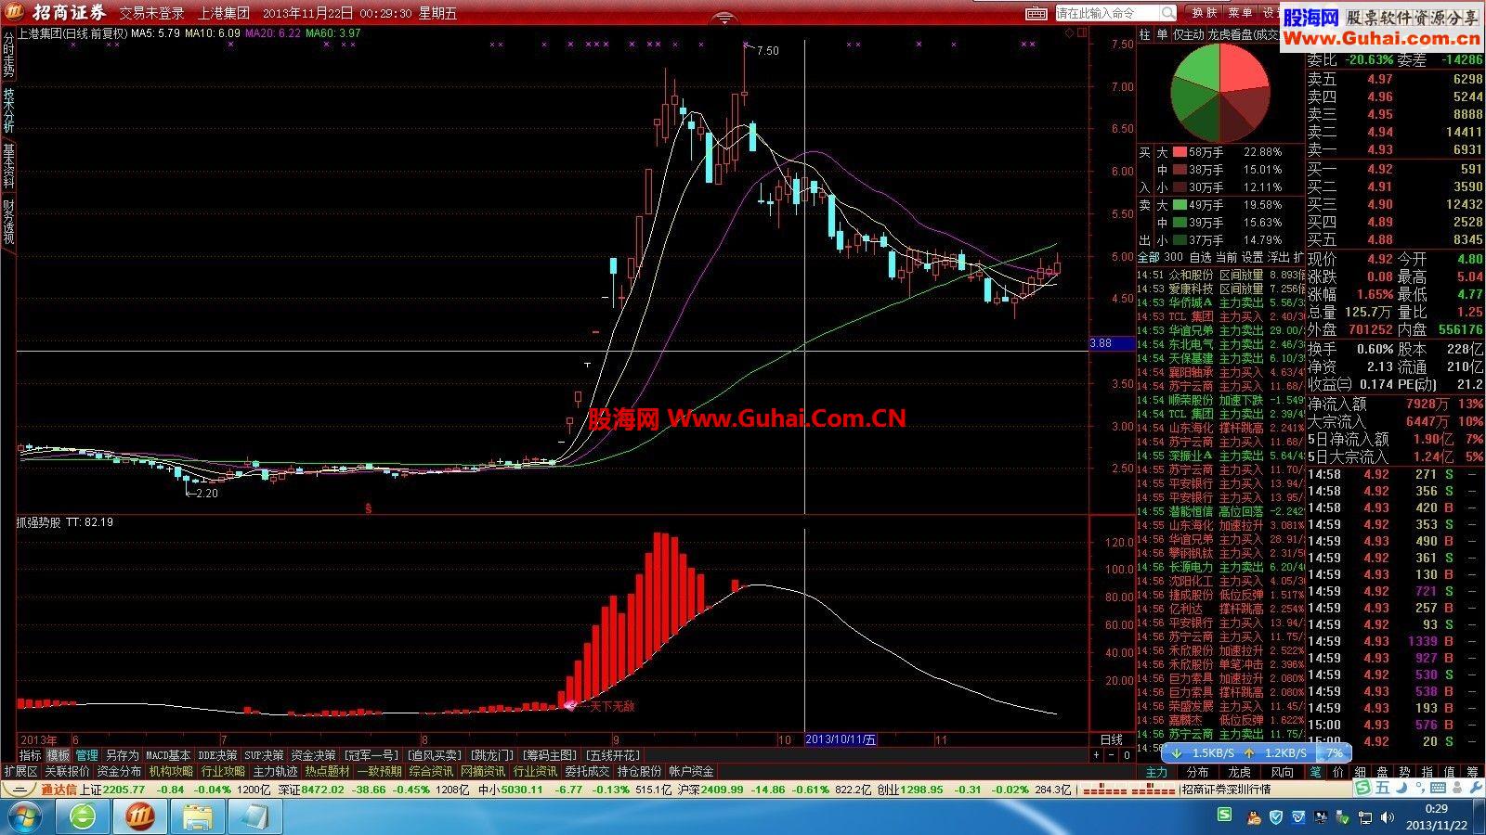
Task: Switch to the 模板 tab
Action: click(59, 755)
